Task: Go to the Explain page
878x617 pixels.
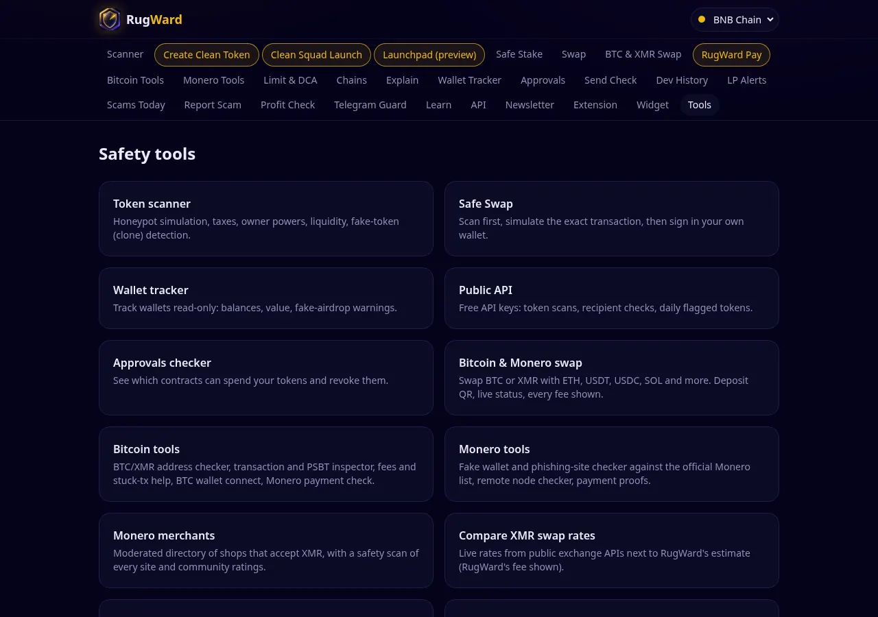Action: click(x=402, y=80)
